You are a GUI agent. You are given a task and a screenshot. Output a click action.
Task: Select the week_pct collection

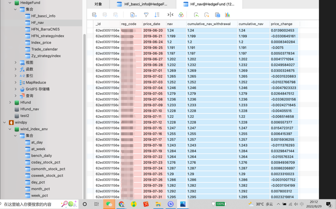(40, 195)
